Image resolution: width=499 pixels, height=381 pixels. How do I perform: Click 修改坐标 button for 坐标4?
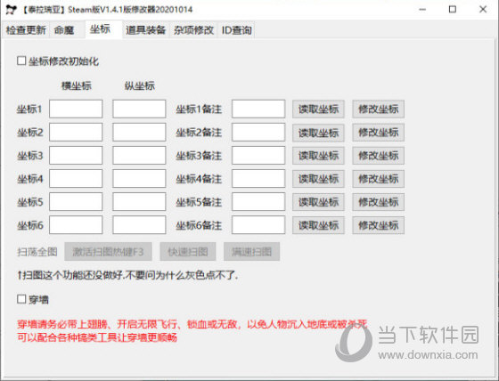click(x=378, y=179)
